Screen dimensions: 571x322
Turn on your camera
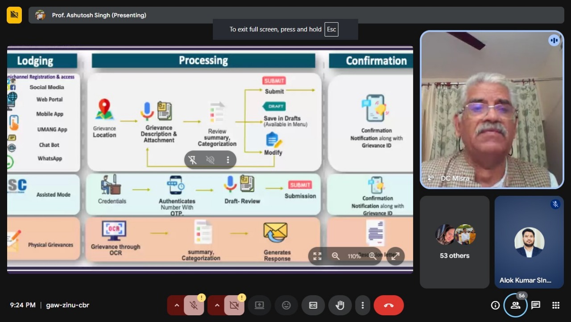(x=234, y=305)
